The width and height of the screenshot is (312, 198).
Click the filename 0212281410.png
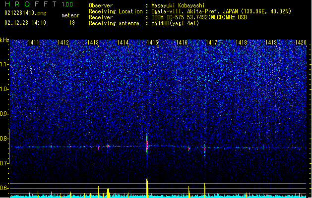(x=25, y=13)
